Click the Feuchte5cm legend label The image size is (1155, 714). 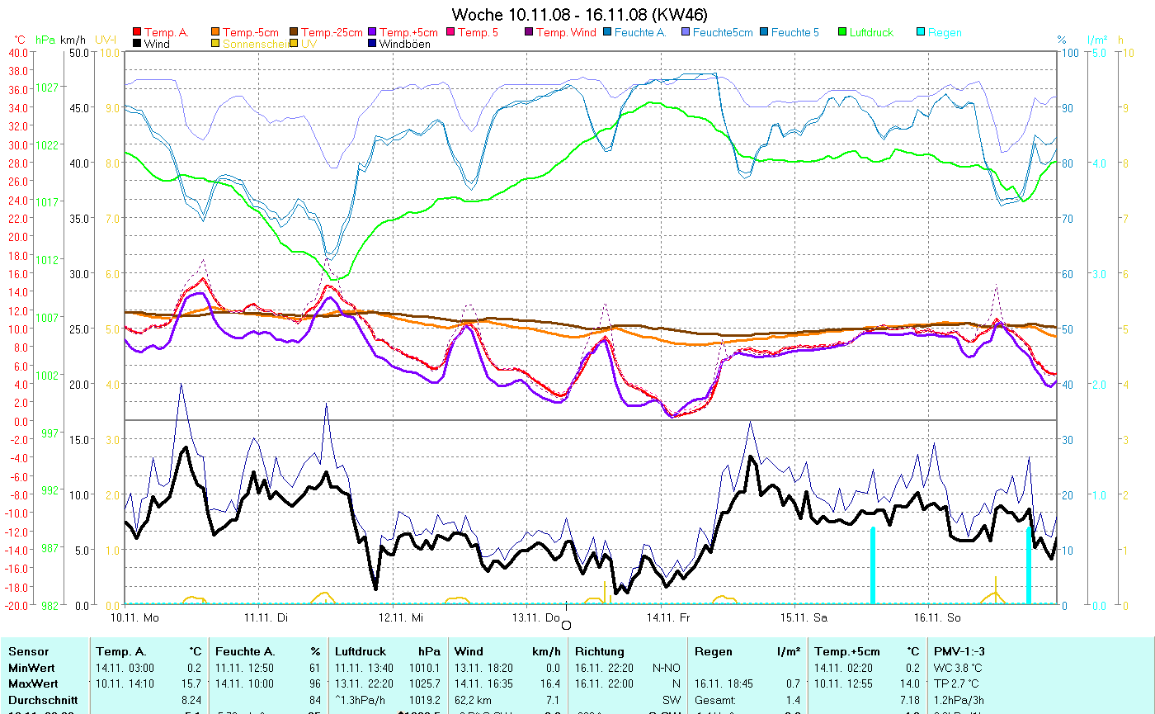point(723,33)
